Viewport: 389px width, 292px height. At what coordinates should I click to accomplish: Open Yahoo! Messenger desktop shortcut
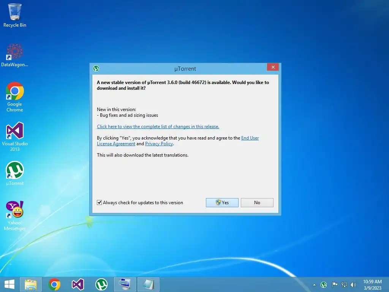[x=15, y=216]
